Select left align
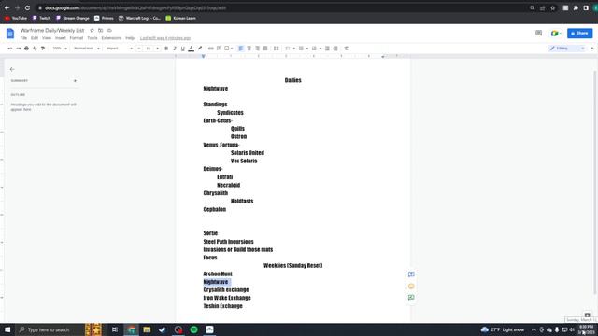The image size is (598, 336). (x=241, y=49)
